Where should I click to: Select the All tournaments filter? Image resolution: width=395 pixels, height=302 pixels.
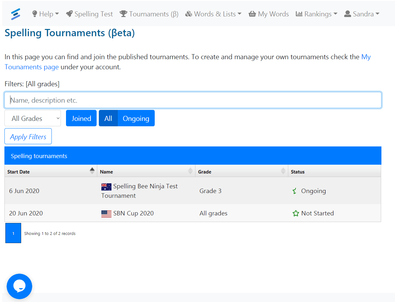(108, 118)
